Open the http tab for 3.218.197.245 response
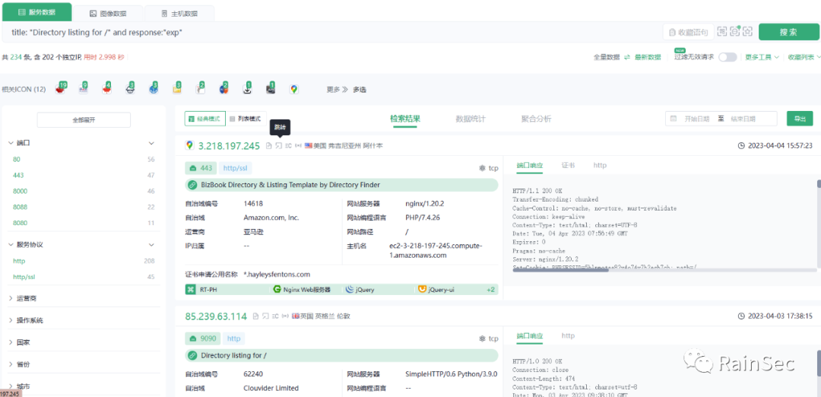 click(x=600, y=165)
